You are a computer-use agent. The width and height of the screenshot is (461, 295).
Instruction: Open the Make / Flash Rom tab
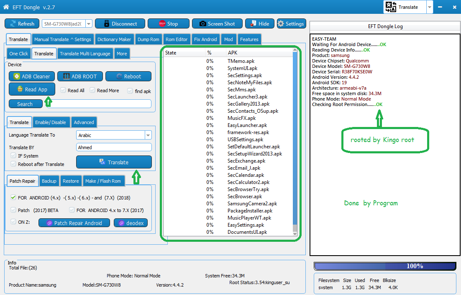coord(103,181)
